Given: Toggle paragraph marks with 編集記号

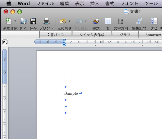Looking at the screenshot, I should pyautogui.click(x=139, y=21).
